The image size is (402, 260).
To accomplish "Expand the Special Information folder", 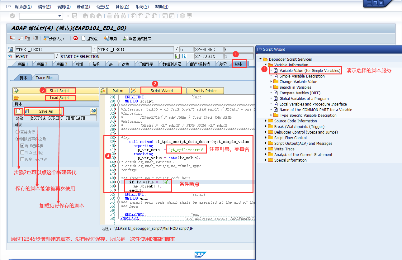I will pos(266,160).
